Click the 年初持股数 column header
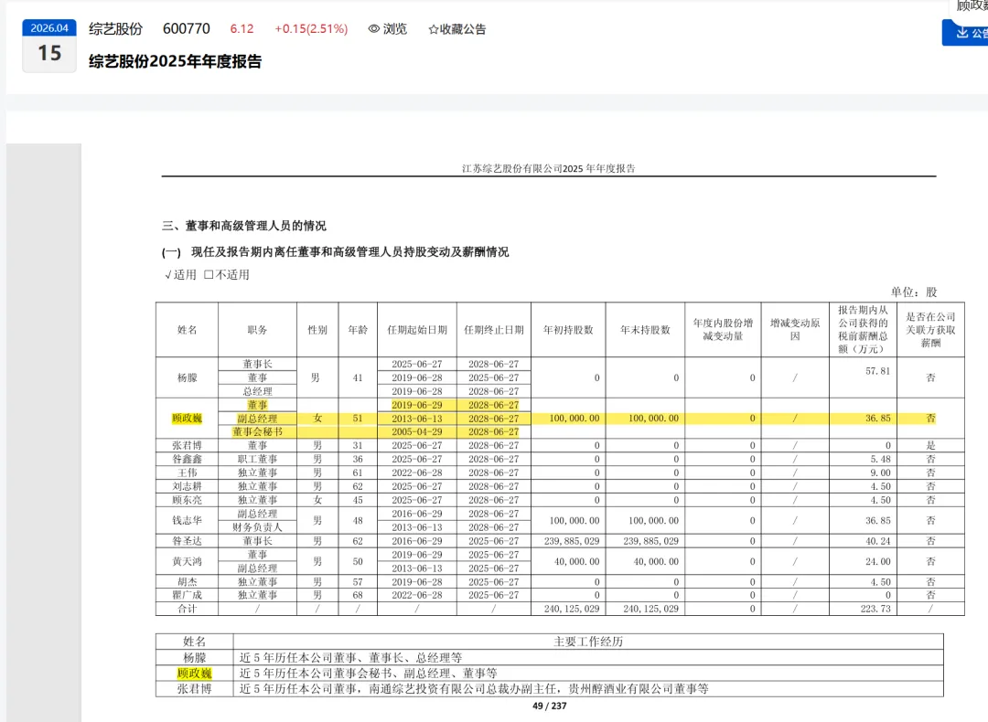The image size is (988, 722). pyautogui.click(x=568, y=330)
